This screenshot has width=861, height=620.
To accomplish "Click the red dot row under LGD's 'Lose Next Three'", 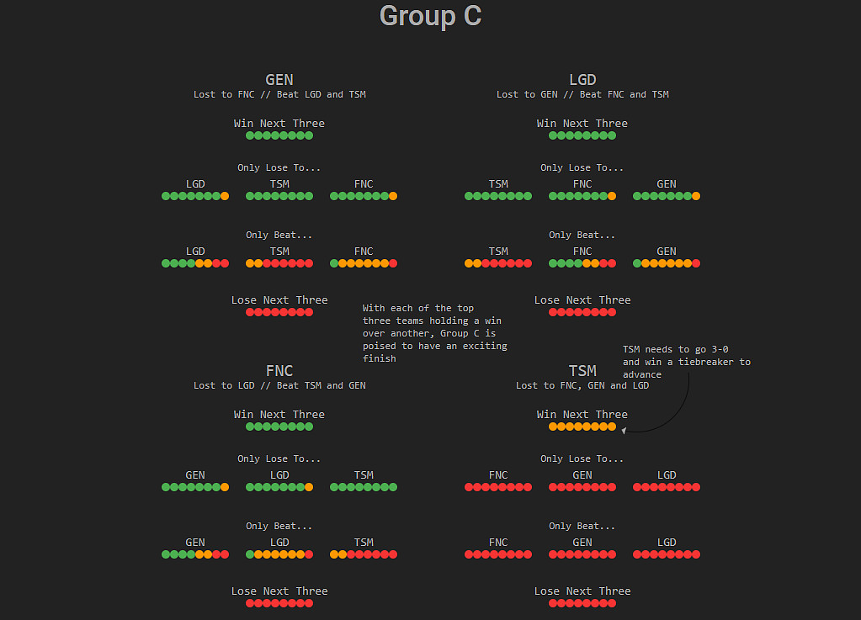I will point(582,312).
